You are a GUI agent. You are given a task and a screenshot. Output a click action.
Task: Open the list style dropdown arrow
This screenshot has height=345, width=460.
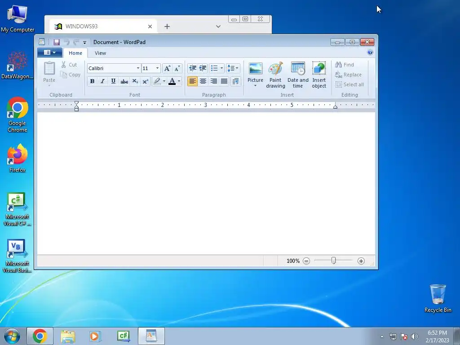point(221,68)
